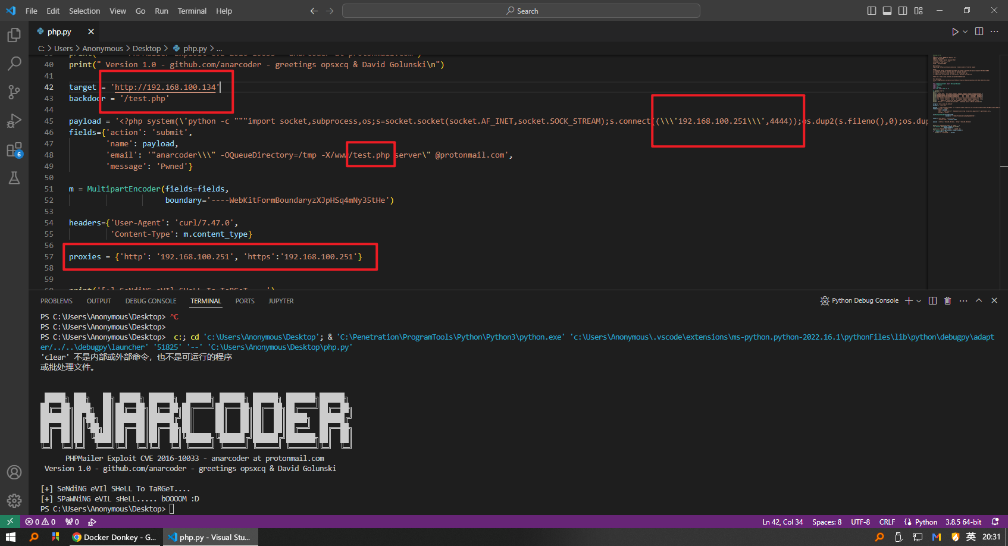Open terminal panel More Actions ellipsis
This screenshot has height=546, width=1008.
[963, 300]
